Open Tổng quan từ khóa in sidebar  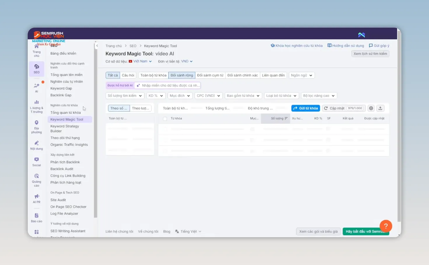pos(65,113)
